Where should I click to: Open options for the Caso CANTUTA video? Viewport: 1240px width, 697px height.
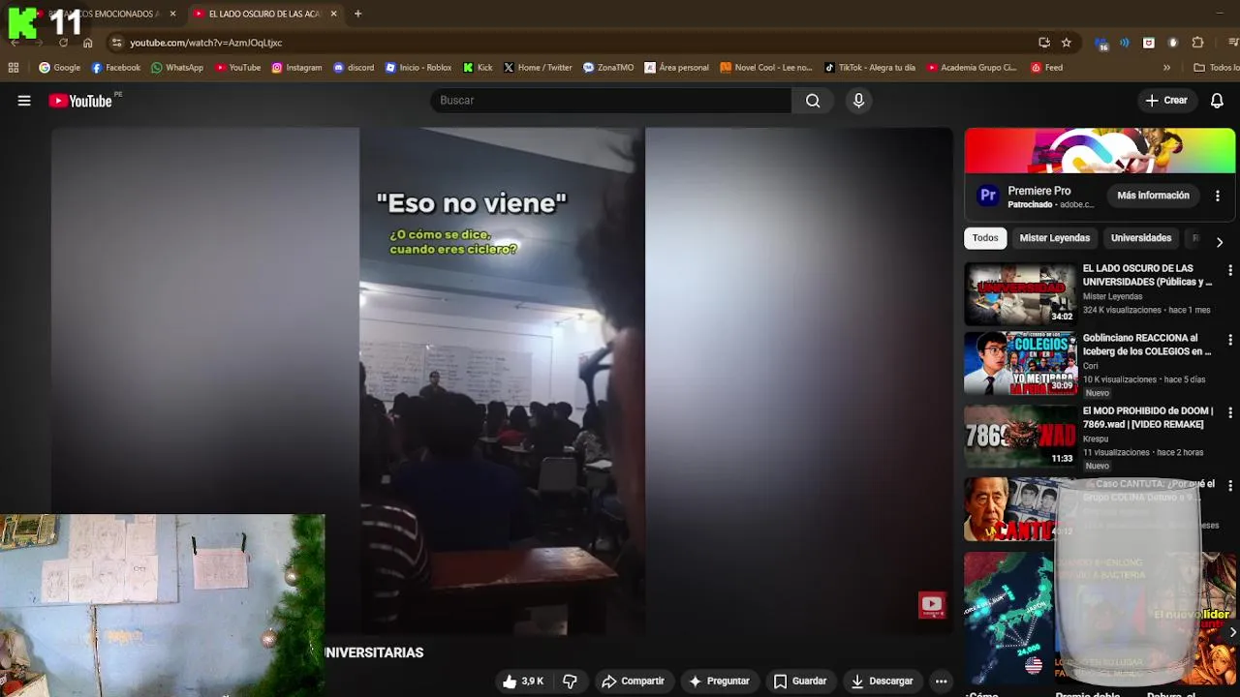(x=1230, y=485)
